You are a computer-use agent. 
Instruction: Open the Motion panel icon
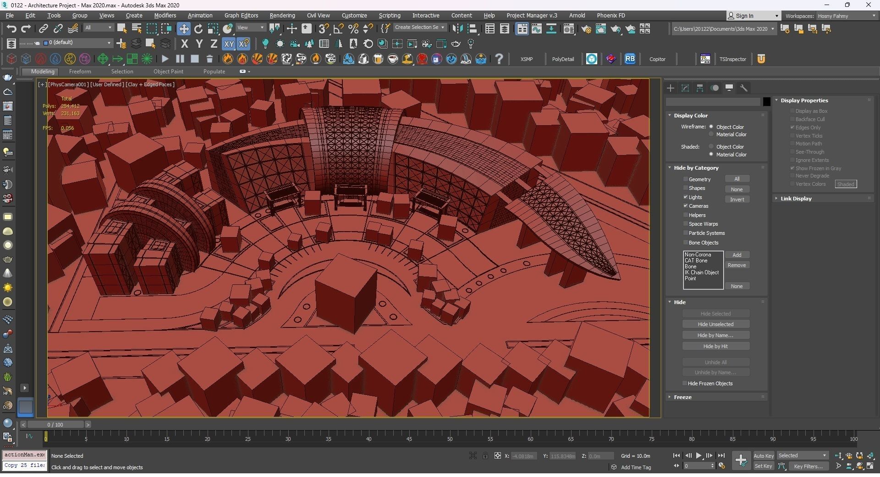click(715, 88)
